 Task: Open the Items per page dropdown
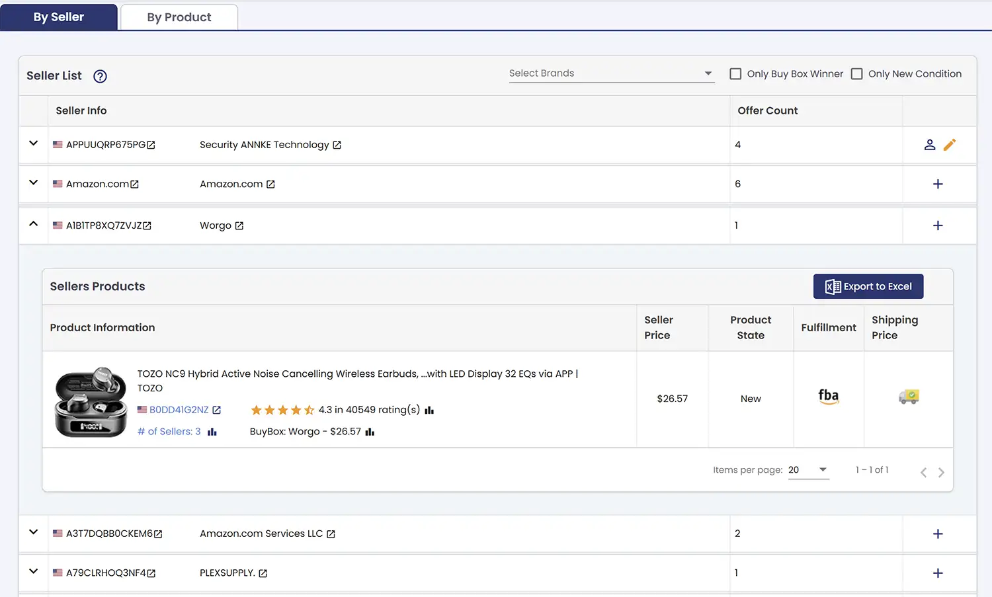click(808, 469)
